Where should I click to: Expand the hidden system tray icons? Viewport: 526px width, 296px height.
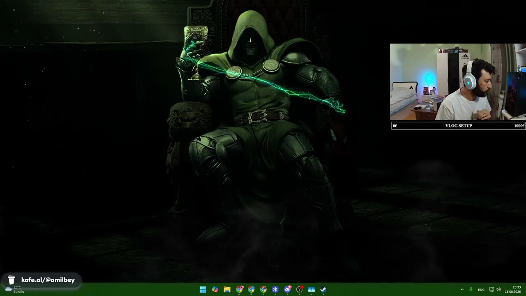[x=462, y=289]
